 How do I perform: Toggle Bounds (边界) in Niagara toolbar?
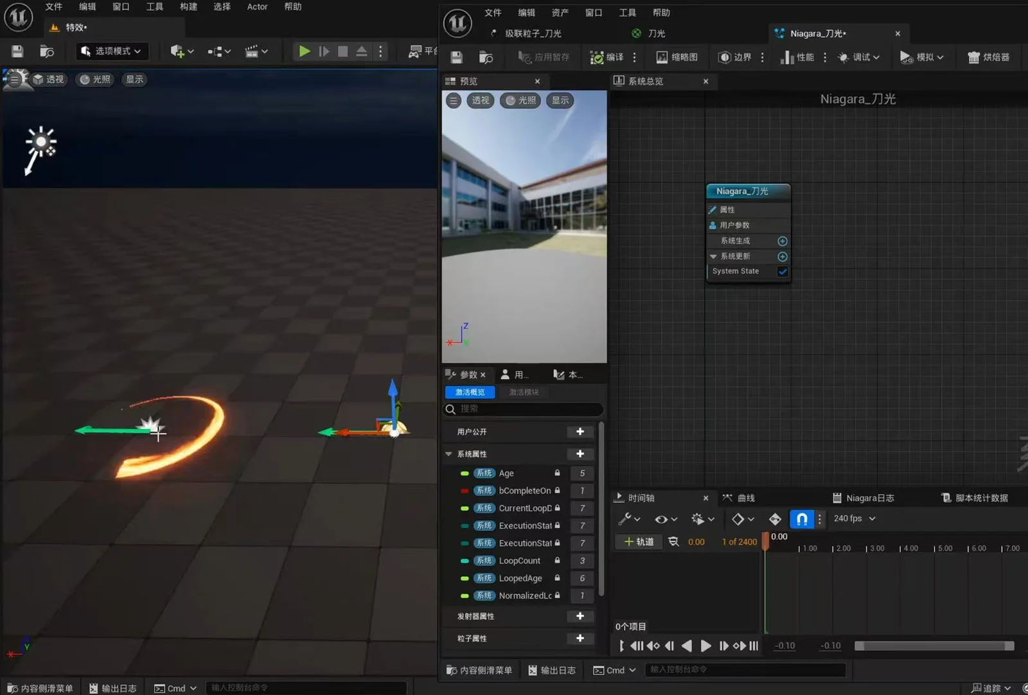tap(734, 57)
